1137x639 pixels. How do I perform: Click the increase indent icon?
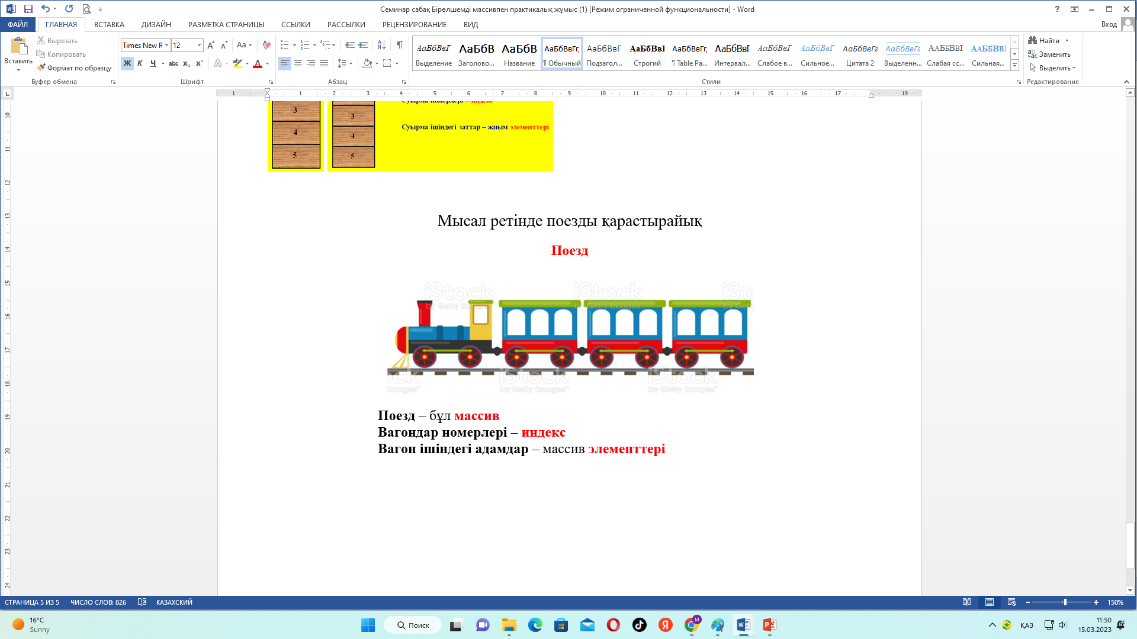point(363,45)
